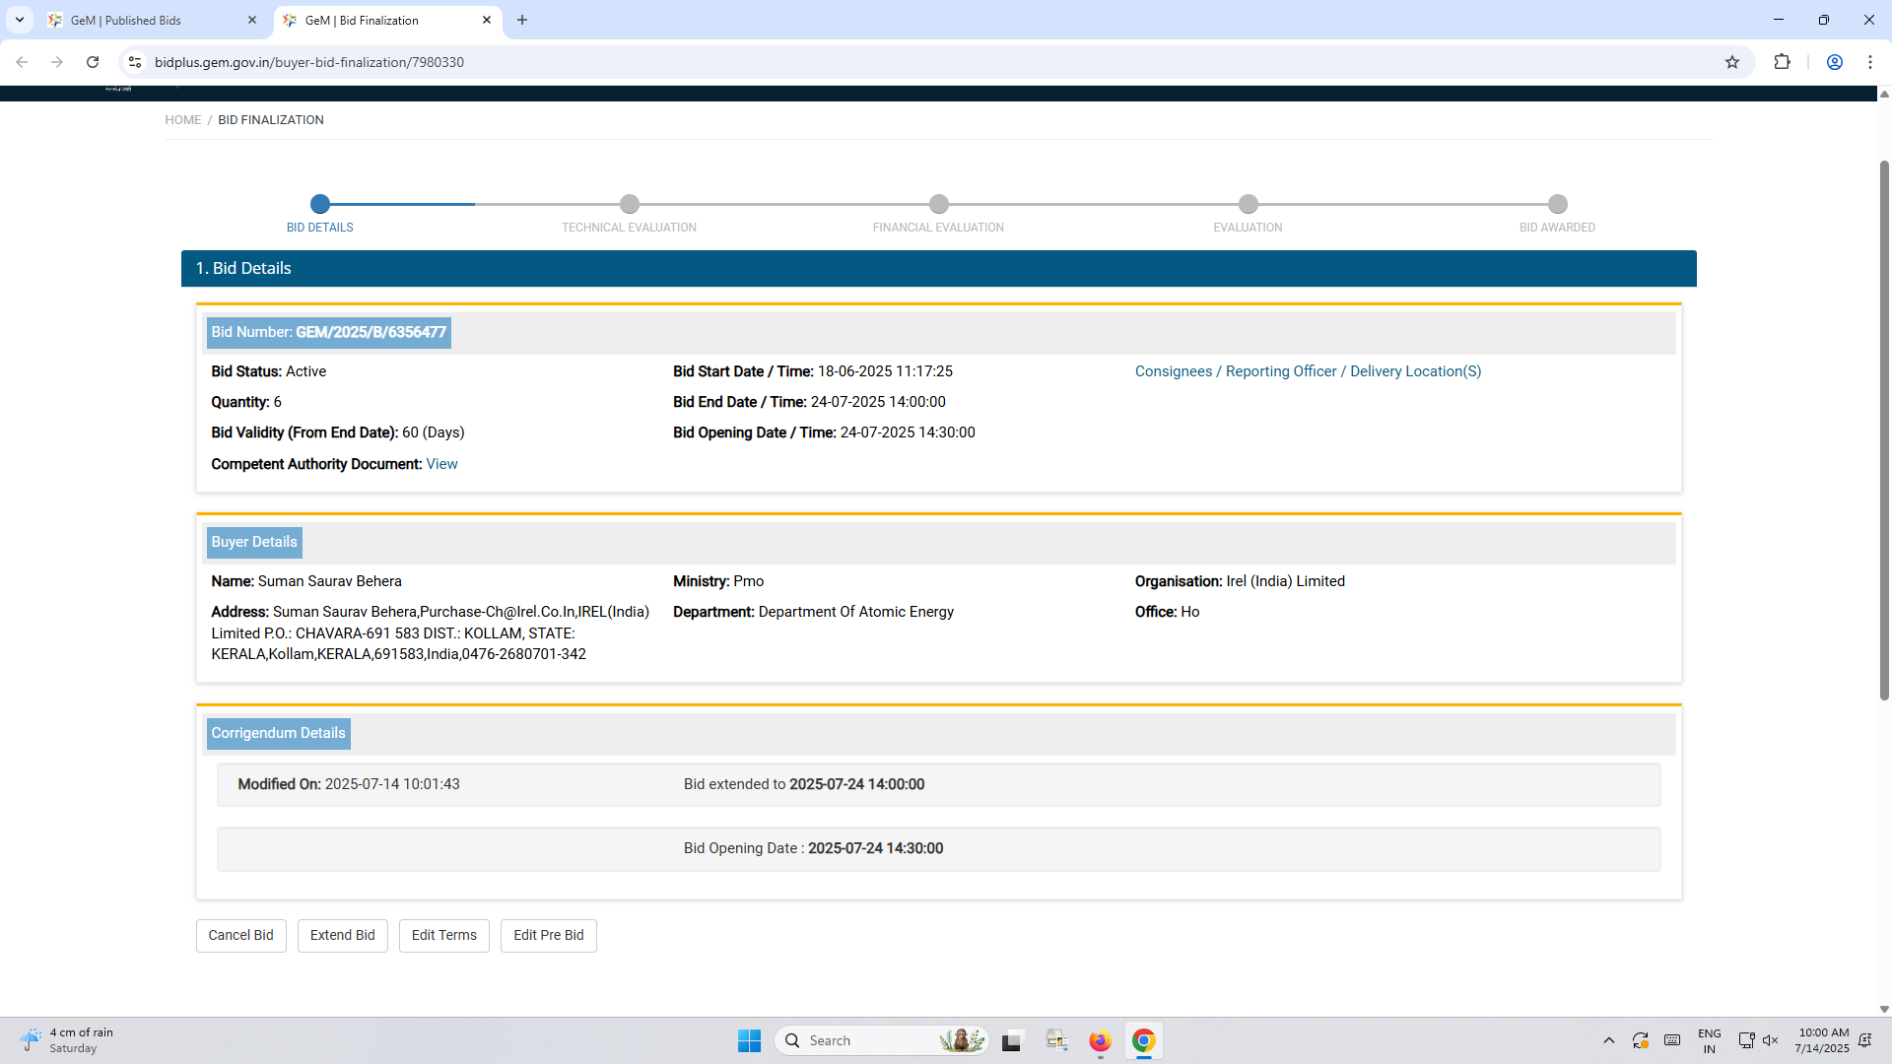Screen dimensions: 1892x1064
Task: Bookmark this page with the star icon
Action: 1732,62
